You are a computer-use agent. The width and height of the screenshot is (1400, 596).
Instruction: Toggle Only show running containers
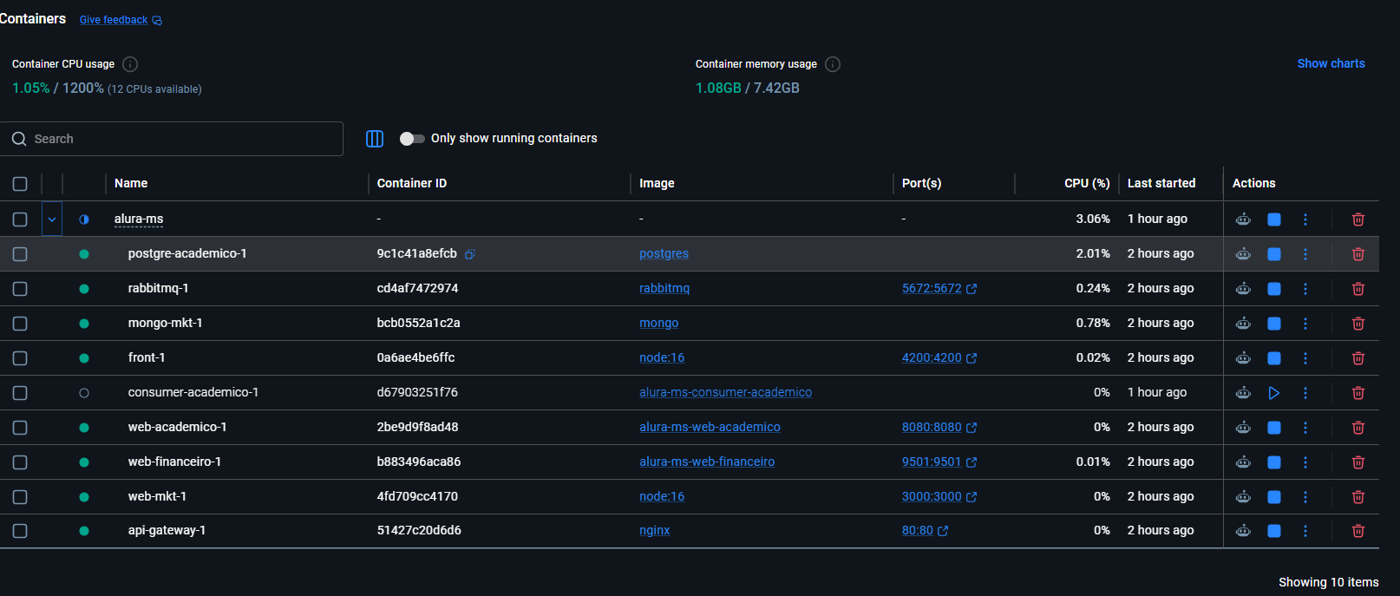pyautogui.click(x=412, y=139)
